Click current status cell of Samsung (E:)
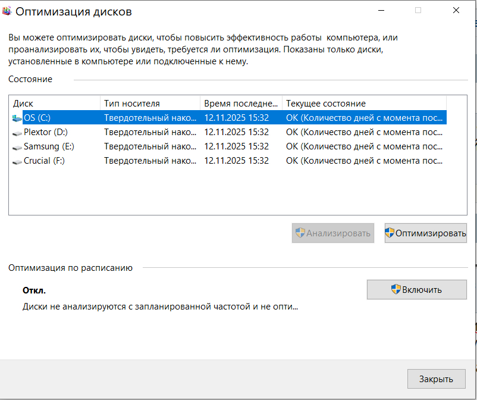 tap(364, 146)
